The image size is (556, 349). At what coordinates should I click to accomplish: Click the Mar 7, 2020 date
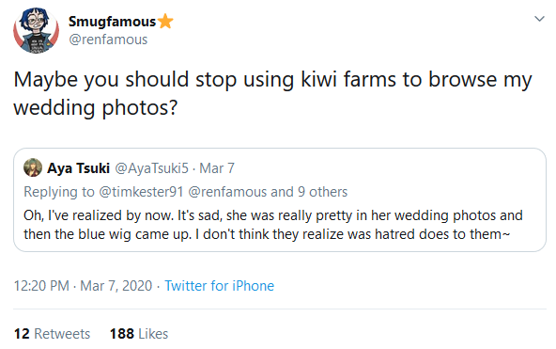(116, 286)
